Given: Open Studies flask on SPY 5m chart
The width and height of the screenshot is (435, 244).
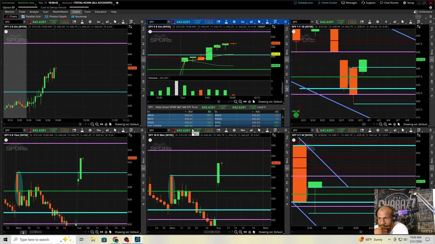Looking at the screenshot, I should [226, 22].
